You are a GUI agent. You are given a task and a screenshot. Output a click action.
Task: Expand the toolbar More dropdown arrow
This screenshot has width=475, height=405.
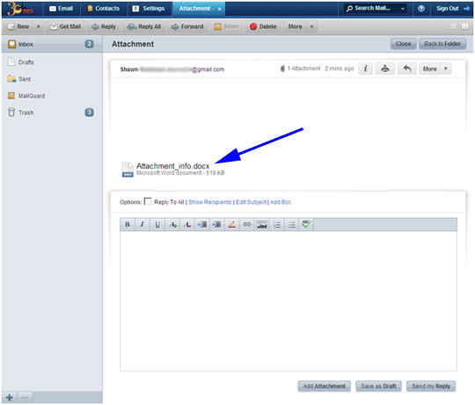pyautogui.click(x=311, y=27)
